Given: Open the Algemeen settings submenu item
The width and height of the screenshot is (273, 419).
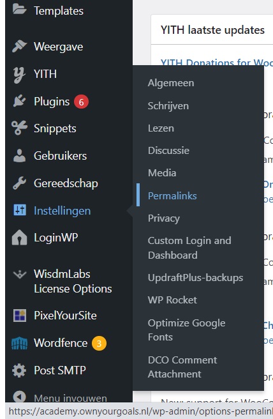Looking at the screenshot, I should (x=171, y=83).
